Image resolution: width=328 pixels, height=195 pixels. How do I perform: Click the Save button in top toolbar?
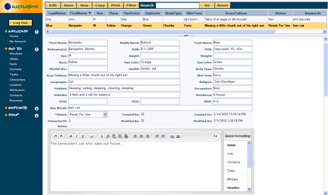coord(69,5)
